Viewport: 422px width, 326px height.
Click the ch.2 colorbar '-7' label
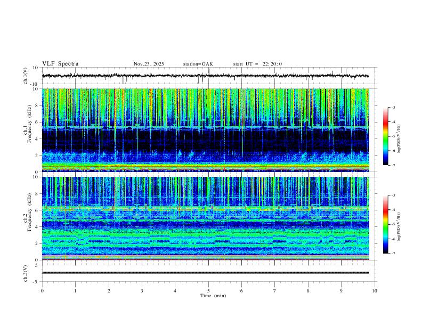click(393, 253)
